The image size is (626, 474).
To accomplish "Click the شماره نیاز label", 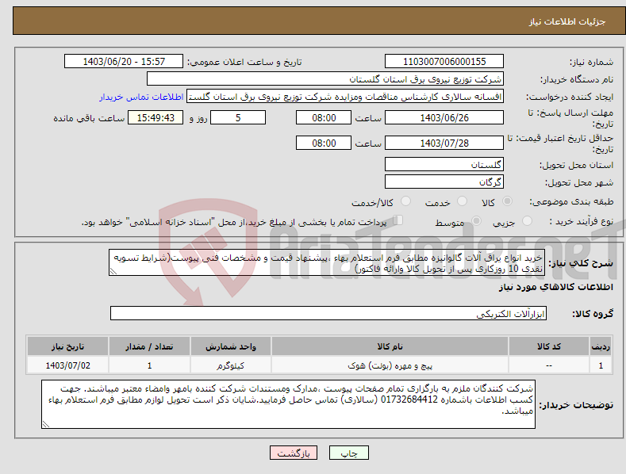I will [591, 62].
